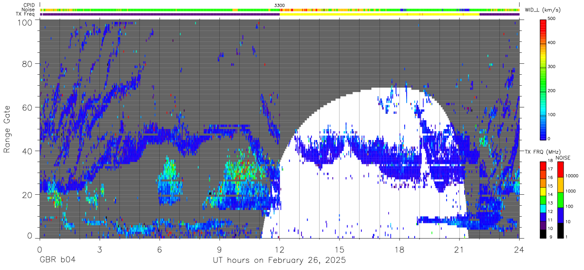Click the red top segment of NOISE legend
This screenshot has width=584, height=270.
(x=559, y=170)
